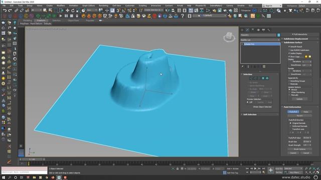Open the Modifier List dropdown

pos(260,40)
